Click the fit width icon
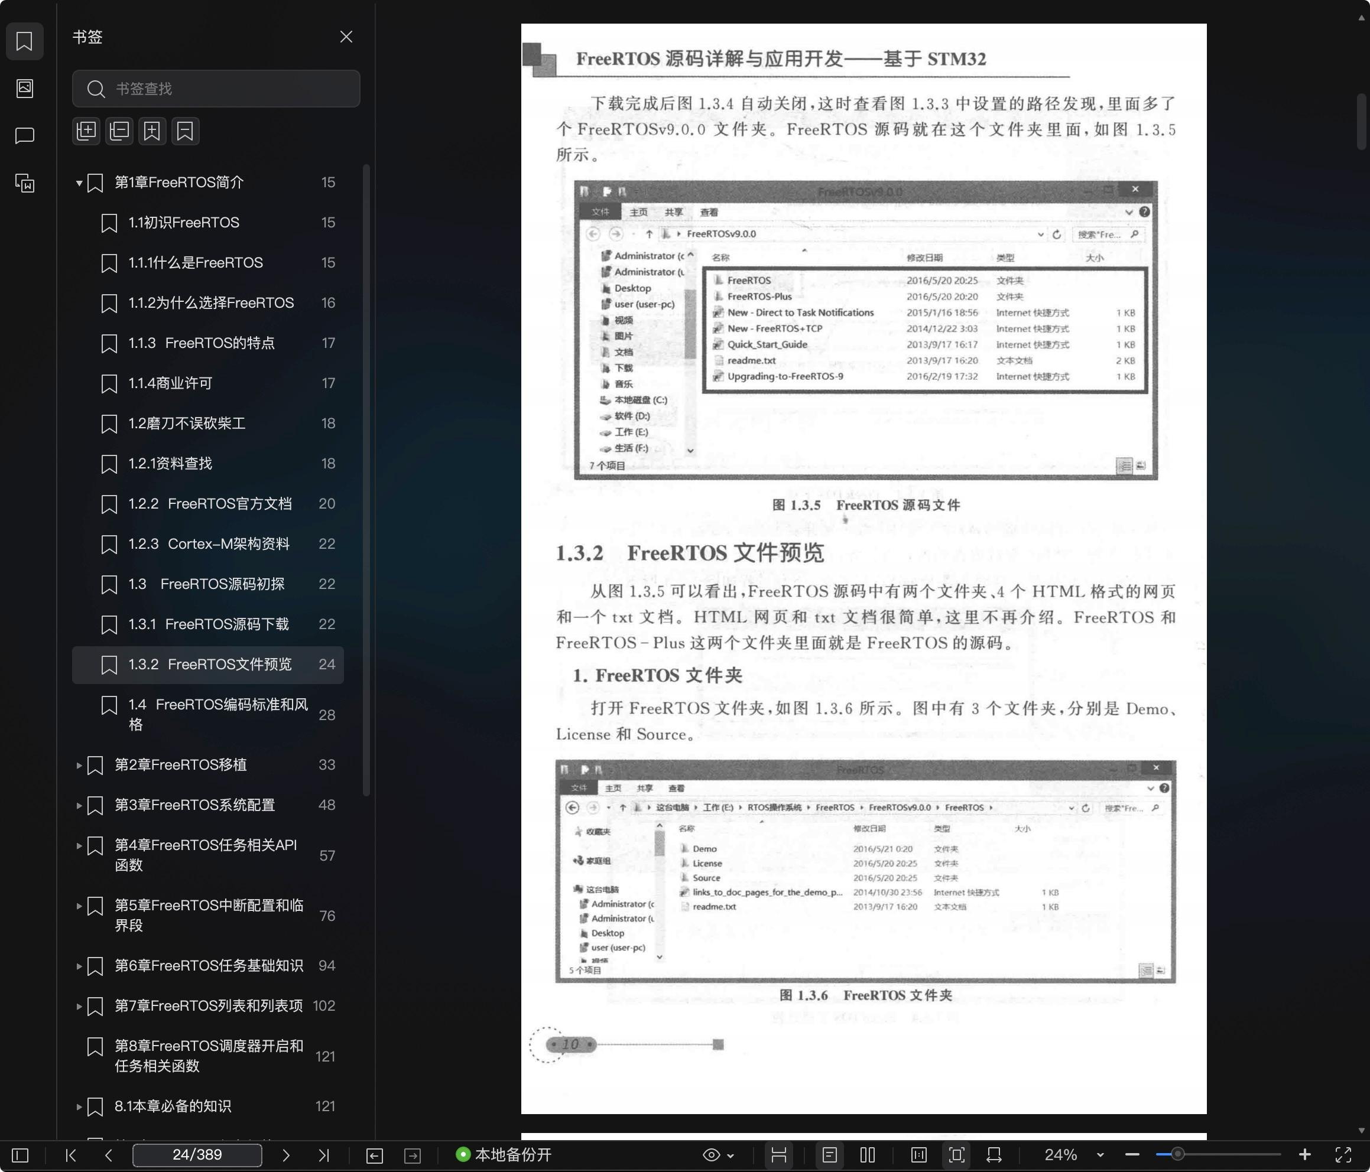 918,1155
